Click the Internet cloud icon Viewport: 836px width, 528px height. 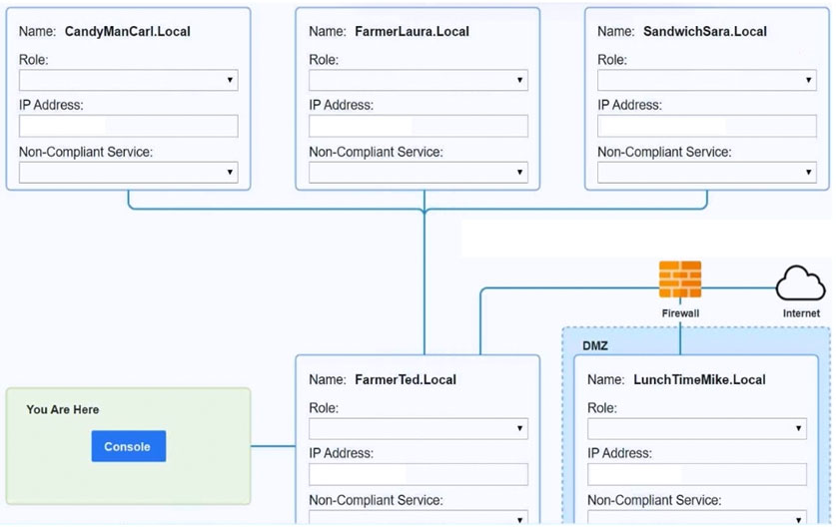pyautogui.click(x=800, y=282)
